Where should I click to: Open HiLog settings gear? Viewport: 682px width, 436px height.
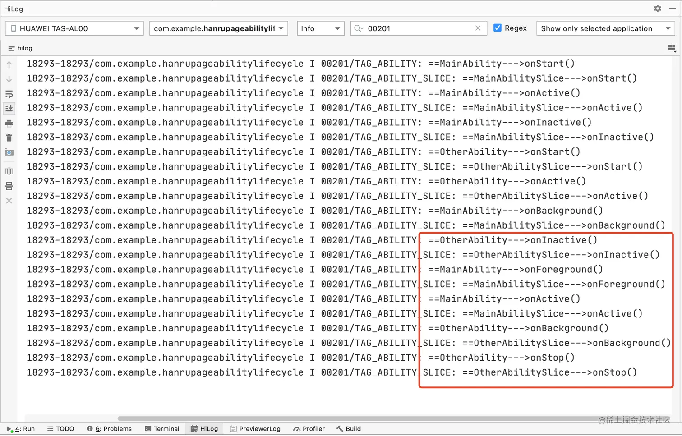click(658, 9)
